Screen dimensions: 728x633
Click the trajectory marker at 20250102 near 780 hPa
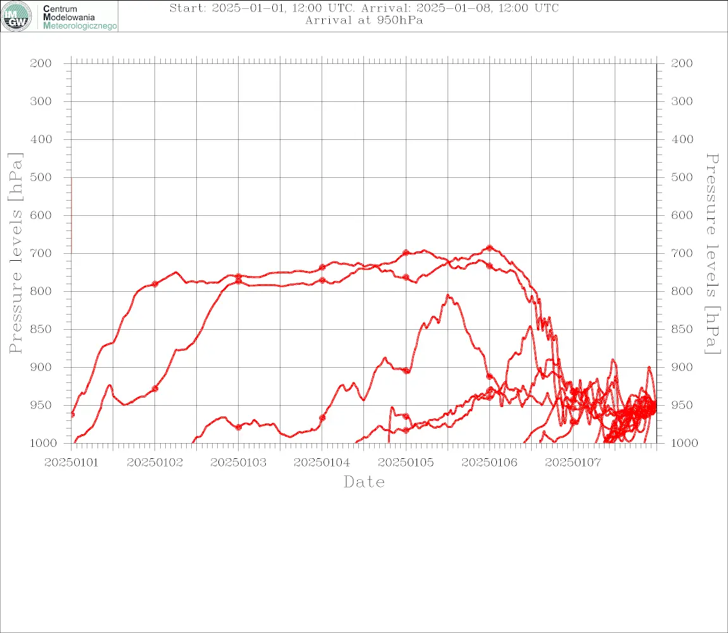(x=155, y=284)
